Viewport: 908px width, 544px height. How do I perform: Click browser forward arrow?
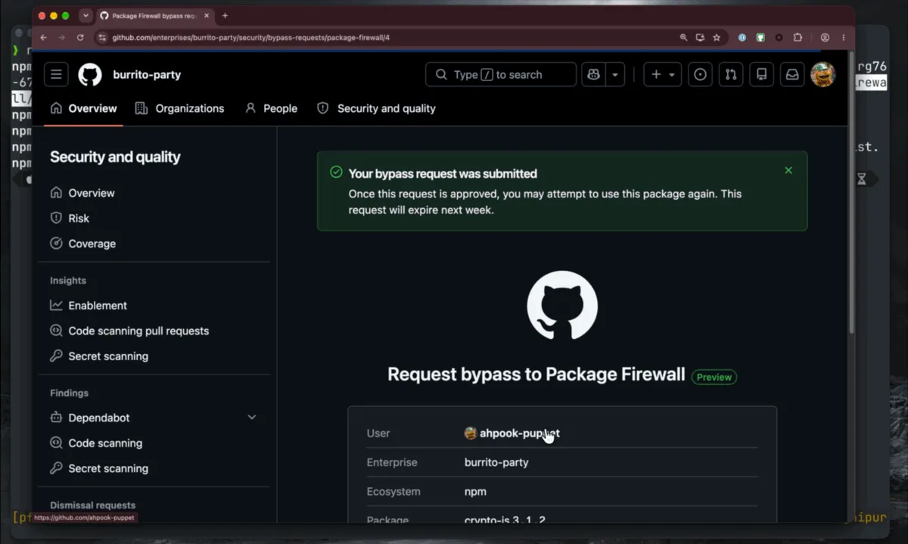tap(61, 37)
